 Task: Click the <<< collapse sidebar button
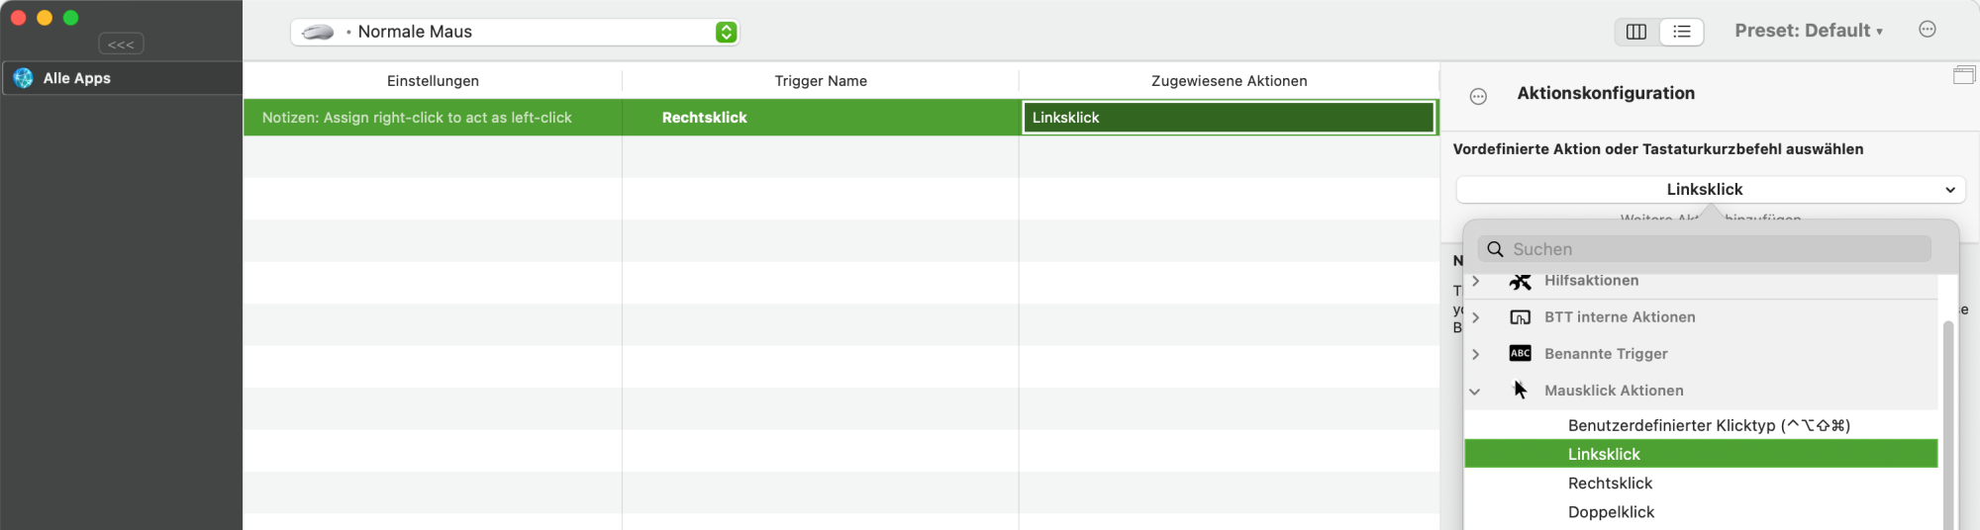[121, 44]
